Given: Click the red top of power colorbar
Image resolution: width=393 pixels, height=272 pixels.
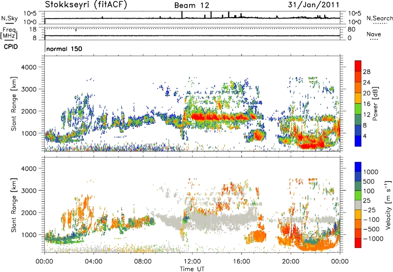Looking at the screenshot, I should (x=358, y=66).
